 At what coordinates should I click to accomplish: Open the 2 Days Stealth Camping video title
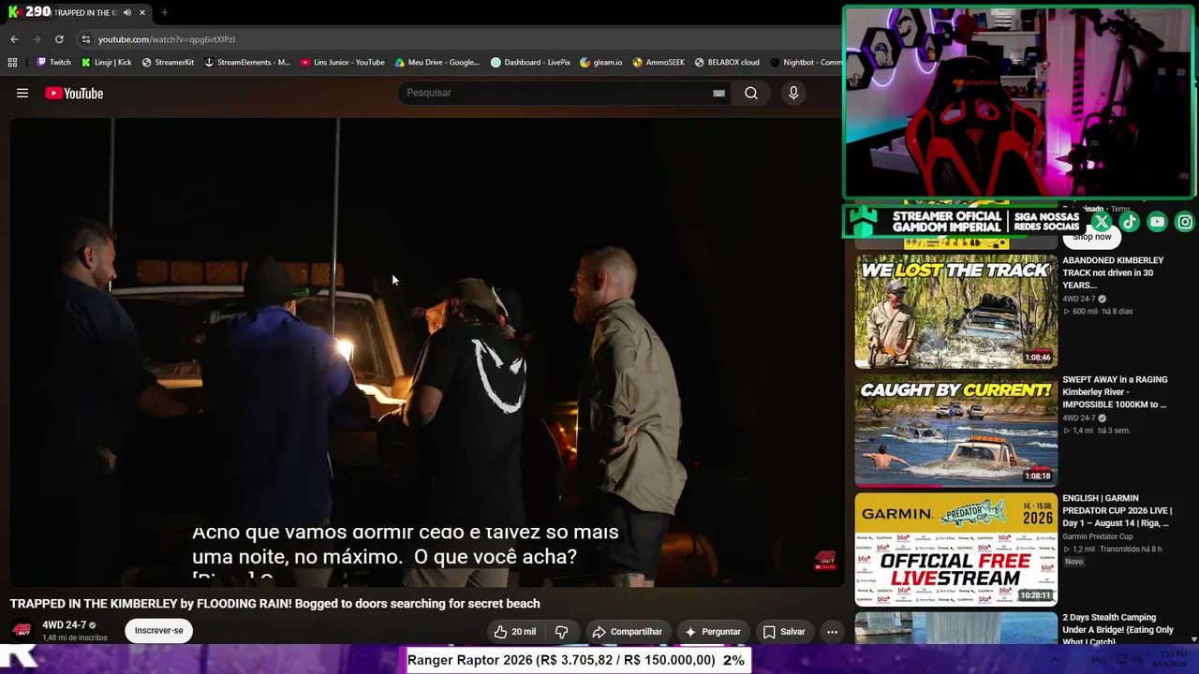(1118, 629)
